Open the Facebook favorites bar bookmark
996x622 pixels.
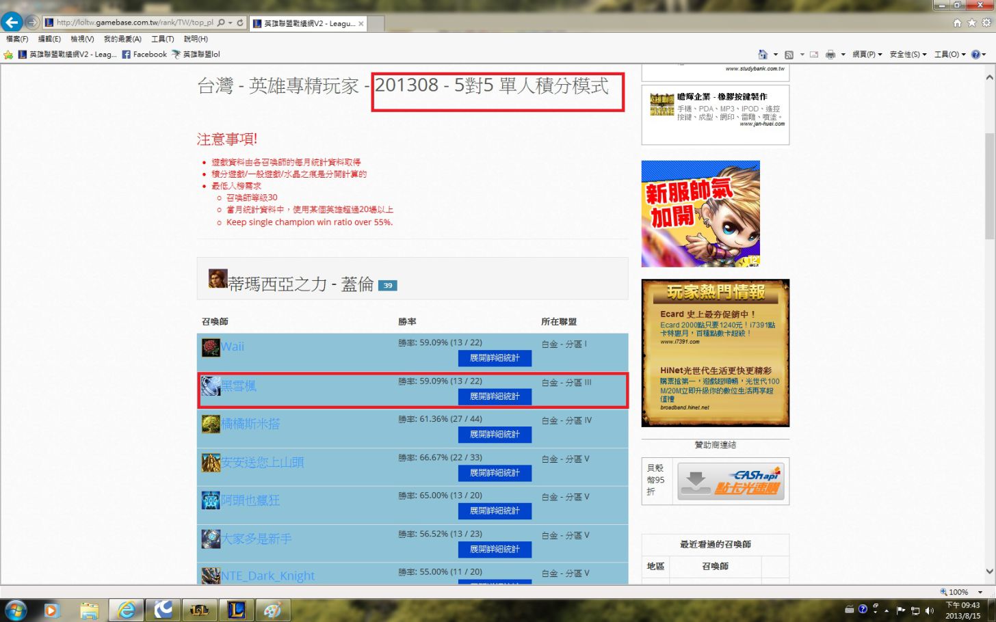click(144, 55)
